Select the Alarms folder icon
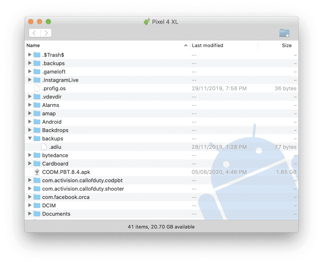This screenshot has width=323, height=265. [37, 105]
